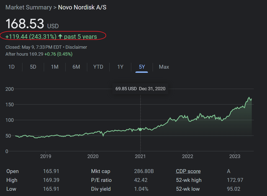This screenshot has width=267, height=196.
Task: Click the 52-wk low label
Action: point(188,189)
